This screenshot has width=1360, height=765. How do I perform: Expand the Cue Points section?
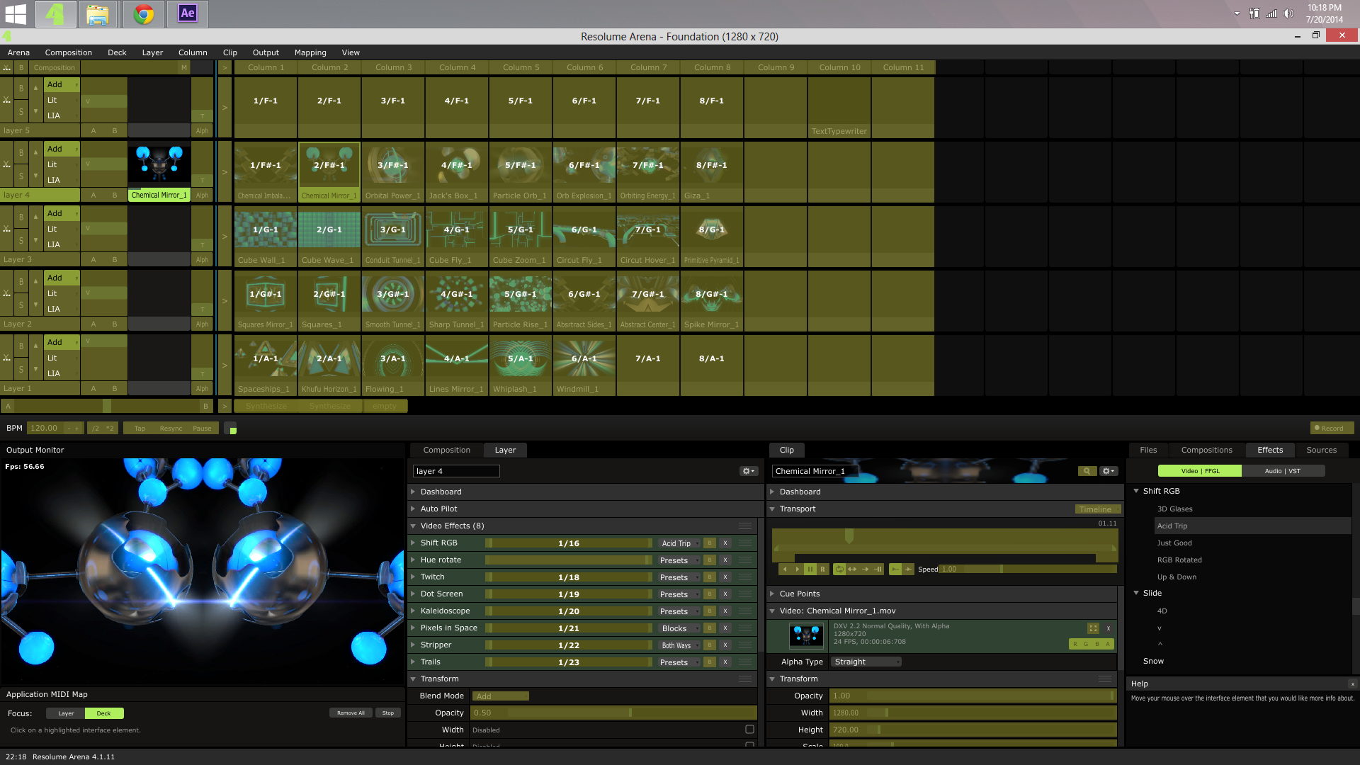[799, 594]
